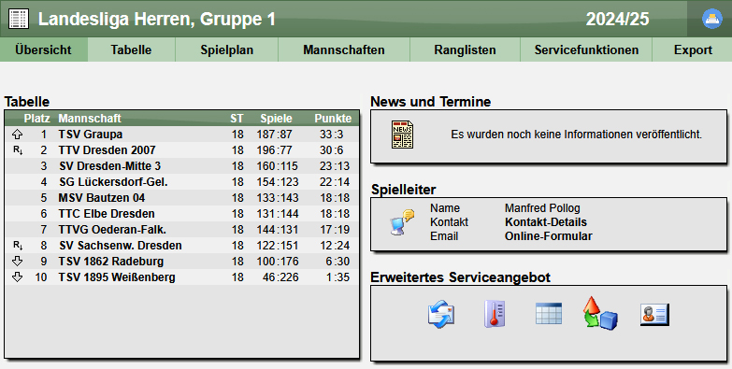Click the 196:77 Spiele value

coord(275,150)
